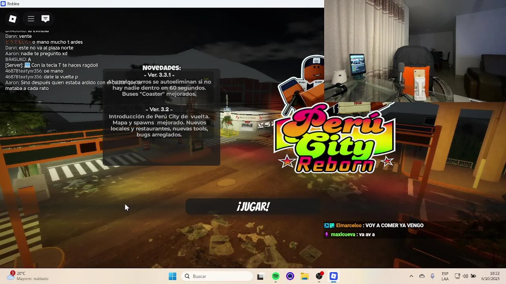The width and height of the screenshot is (506, 284).
Task: Toggle the chat window icon
Action: click(45, 19)
